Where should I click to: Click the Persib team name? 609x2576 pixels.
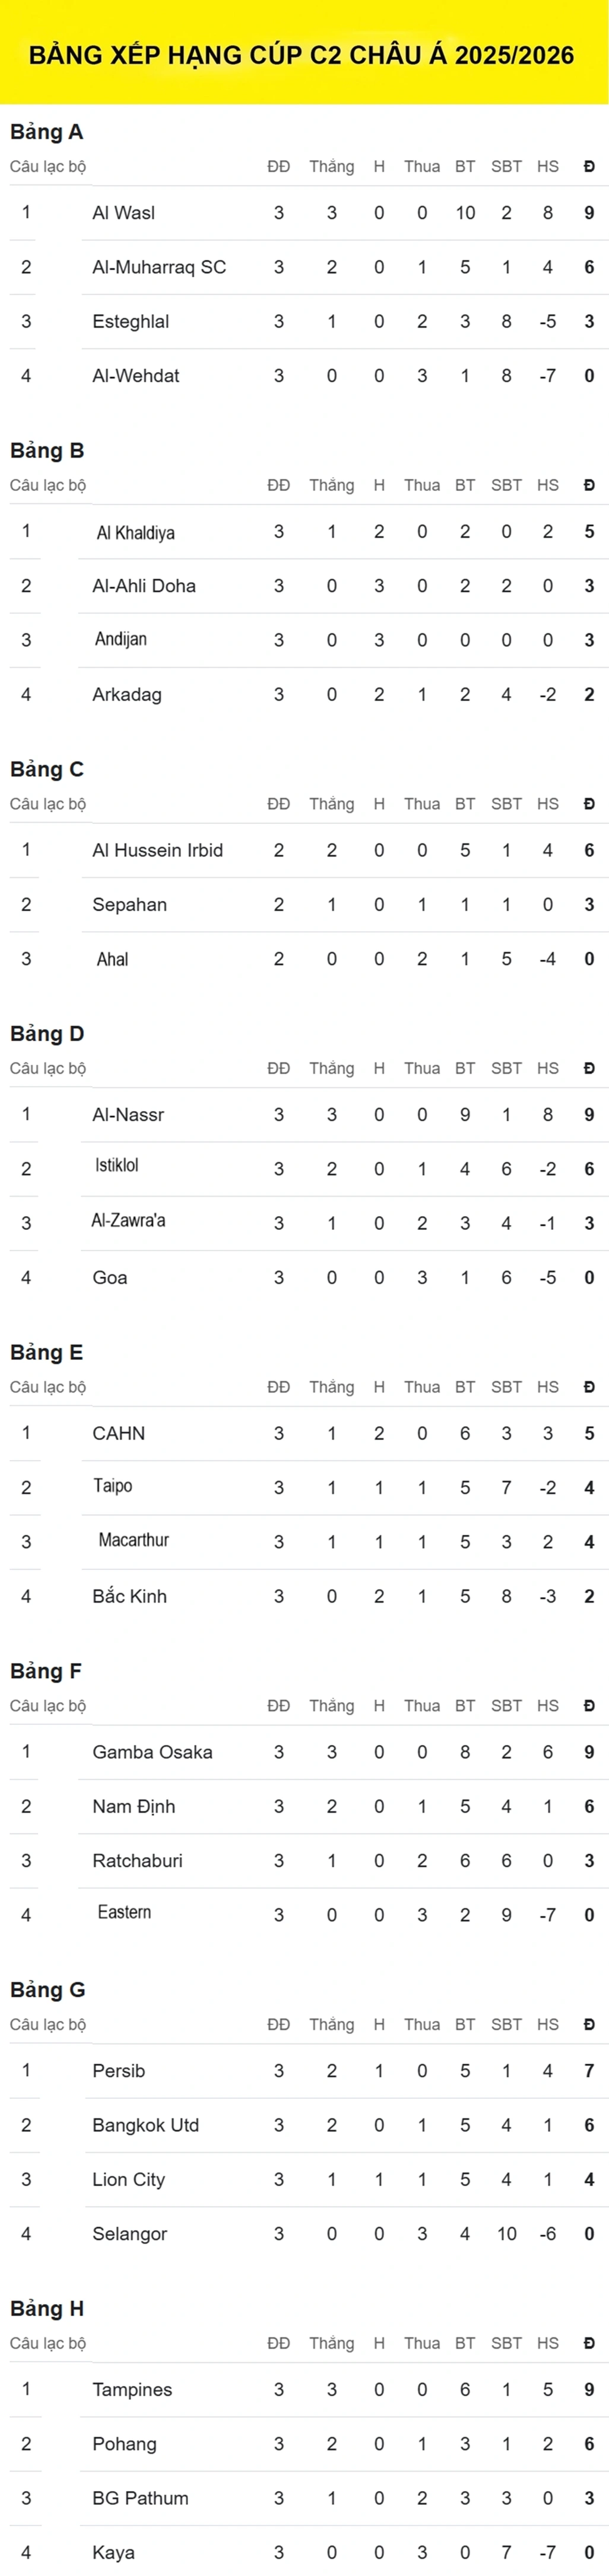pos(118,2070)
